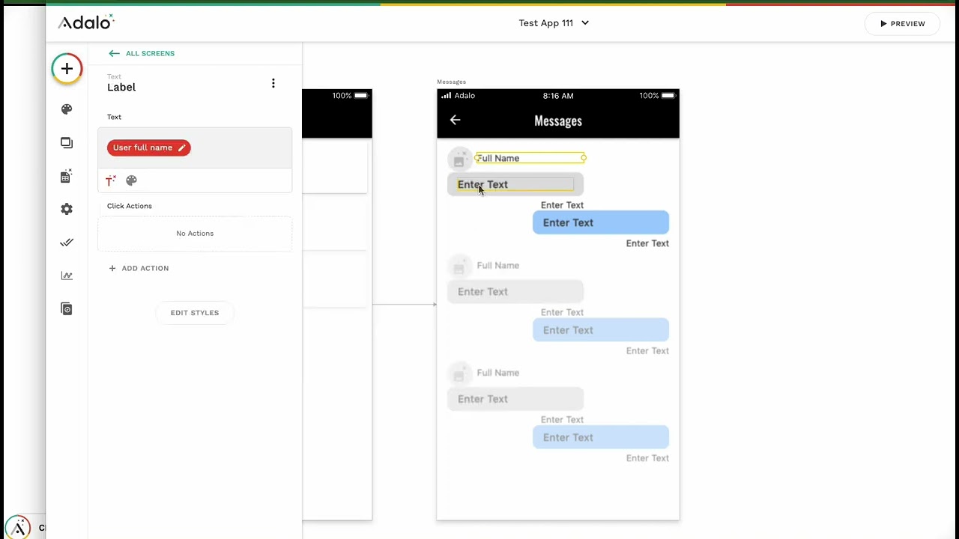Select the blue Enter Text message bubble

click(601, 222)
